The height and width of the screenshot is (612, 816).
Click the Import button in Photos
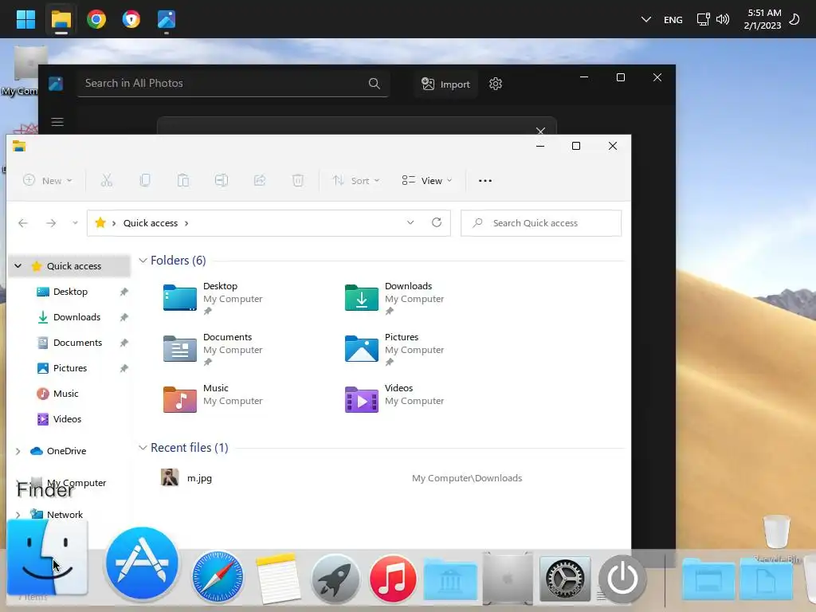tap(446, 84)
